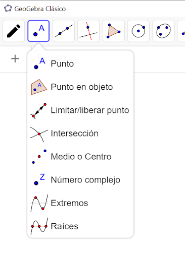
Task: Select the Intersección tool entry
Action: pyautogui.click(x=80, y=134)
